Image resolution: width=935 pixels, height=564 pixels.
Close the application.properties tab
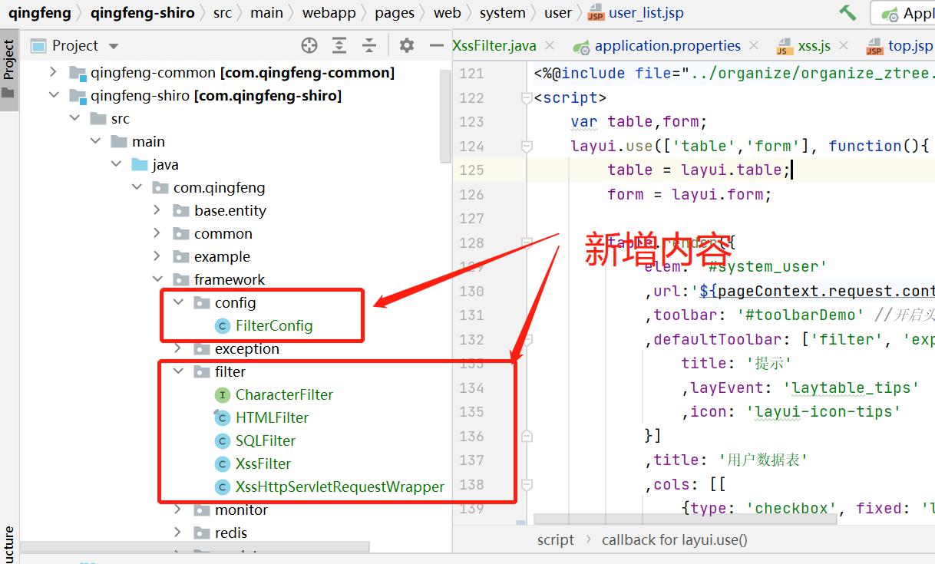(x=753, y=45)
